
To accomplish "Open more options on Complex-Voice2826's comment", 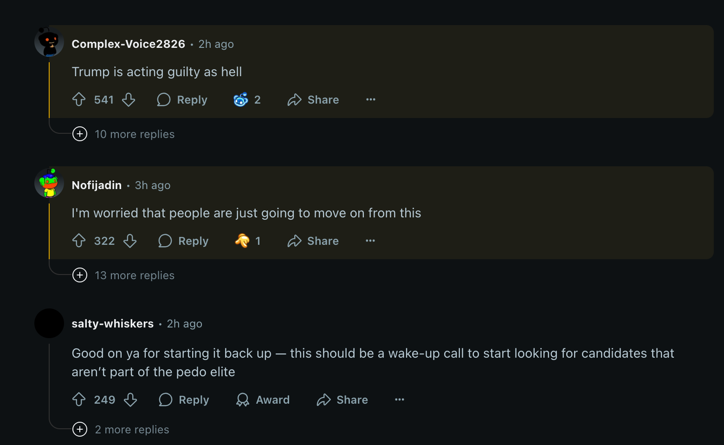I will (370, 99).
